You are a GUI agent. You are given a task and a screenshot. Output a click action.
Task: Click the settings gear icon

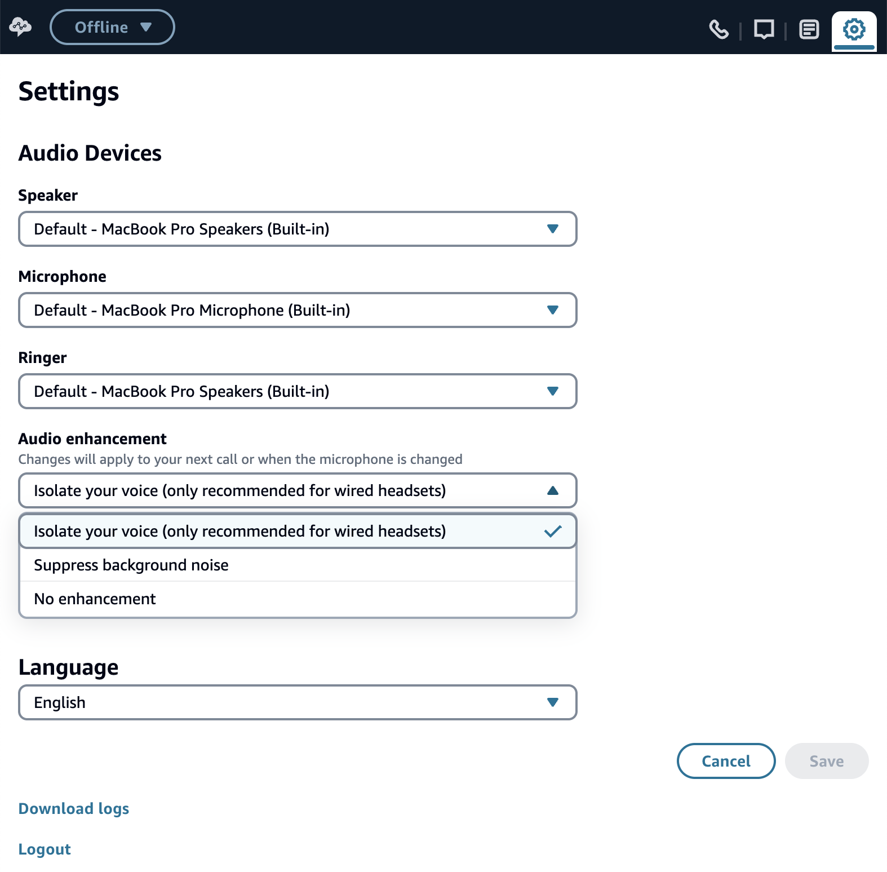coord(854,29)
